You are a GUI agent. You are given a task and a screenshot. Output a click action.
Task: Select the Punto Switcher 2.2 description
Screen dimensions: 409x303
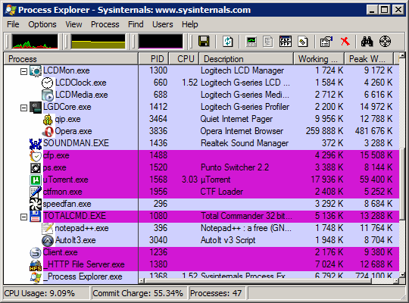(235, 167)
